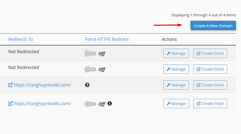Sort by Force HTTPS Redirect column header
The height and width of the screenshot is (134, 241).
point(107,39)
